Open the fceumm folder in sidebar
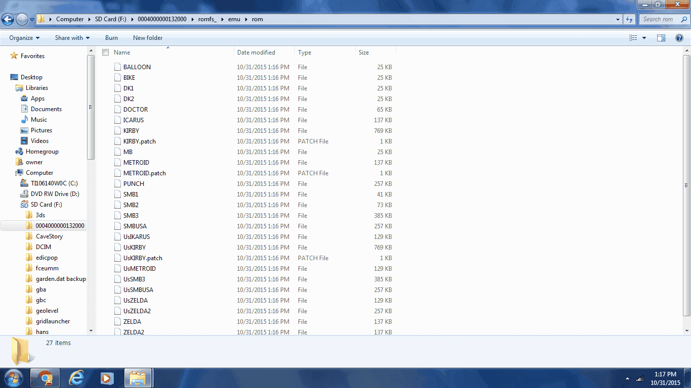The image size is (691, 388). click(x=47, y=268)
